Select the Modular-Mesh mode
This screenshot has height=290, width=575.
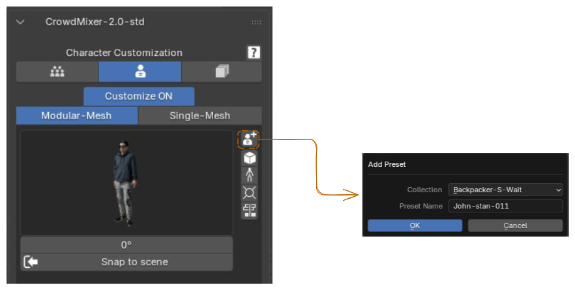pyautogui.click(x=77, y=116)
